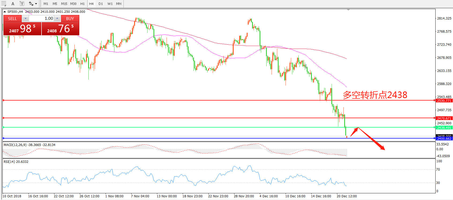Select the Text (A) drawing tool
The height and width of the screenshot is (200, 453).
tap(13, 4)
